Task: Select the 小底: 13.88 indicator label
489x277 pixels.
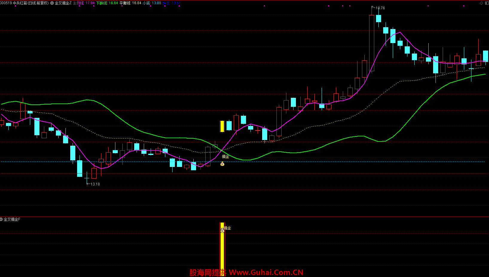Action: pos(152,3)
